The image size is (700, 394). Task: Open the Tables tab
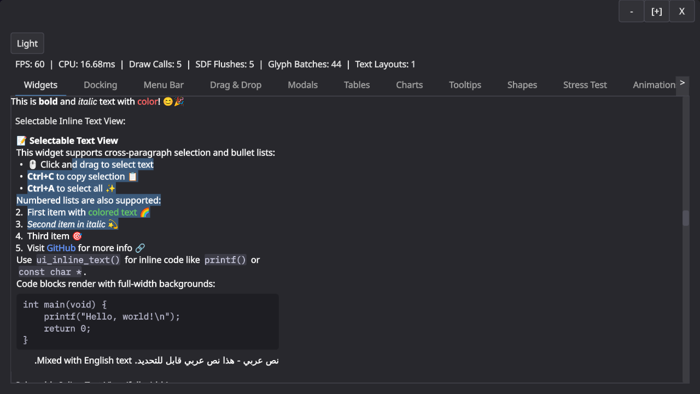coord(357,85)
